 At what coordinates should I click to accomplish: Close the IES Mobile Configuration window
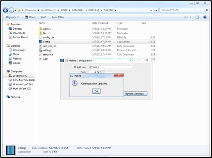[x=147, y=60]
